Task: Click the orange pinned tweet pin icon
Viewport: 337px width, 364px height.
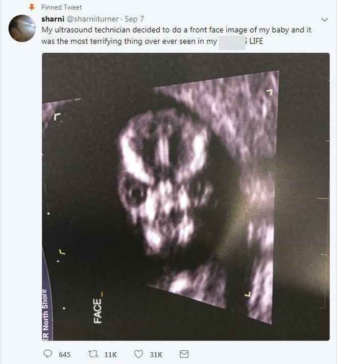Action: click(32, 8)
